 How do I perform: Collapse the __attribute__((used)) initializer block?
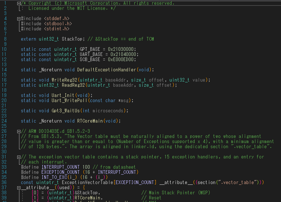coord(19,188)
